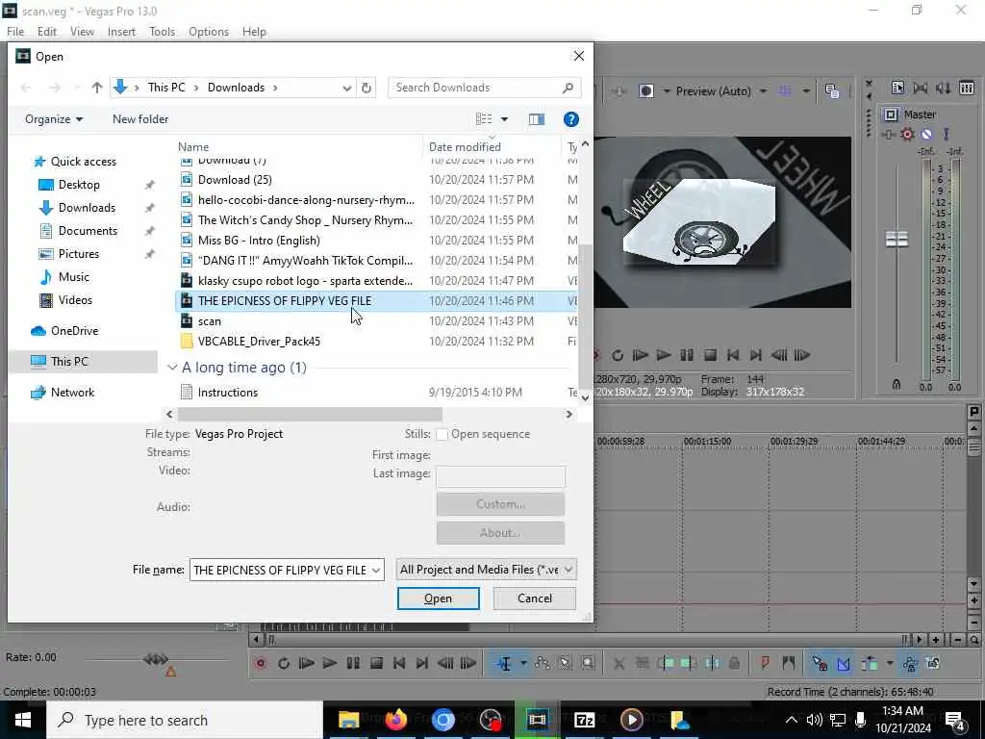Select the Zoom Edit tool
Screen dimensions: 985x739
click(588, 663)
